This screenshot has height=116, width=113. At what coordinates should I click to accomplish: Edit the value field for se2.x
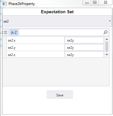pos(84,40)
